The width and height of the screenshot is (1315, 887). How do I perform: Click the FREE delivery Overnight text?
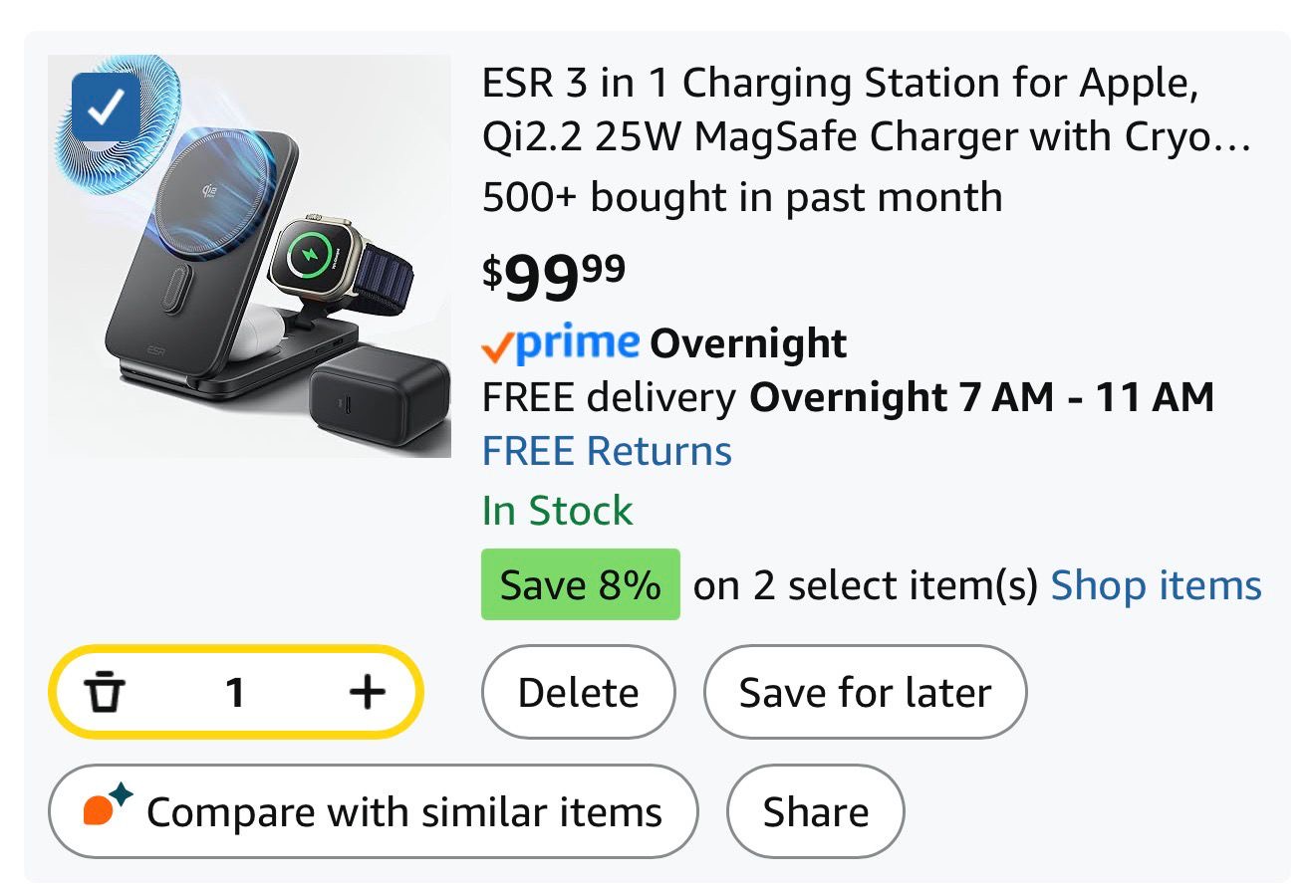pos(847,397)
